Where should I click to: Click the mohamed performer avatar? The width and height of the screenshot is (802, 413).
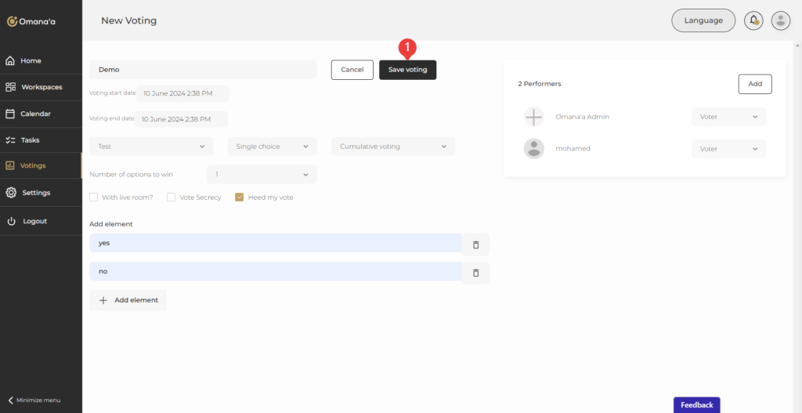(533, 149)
